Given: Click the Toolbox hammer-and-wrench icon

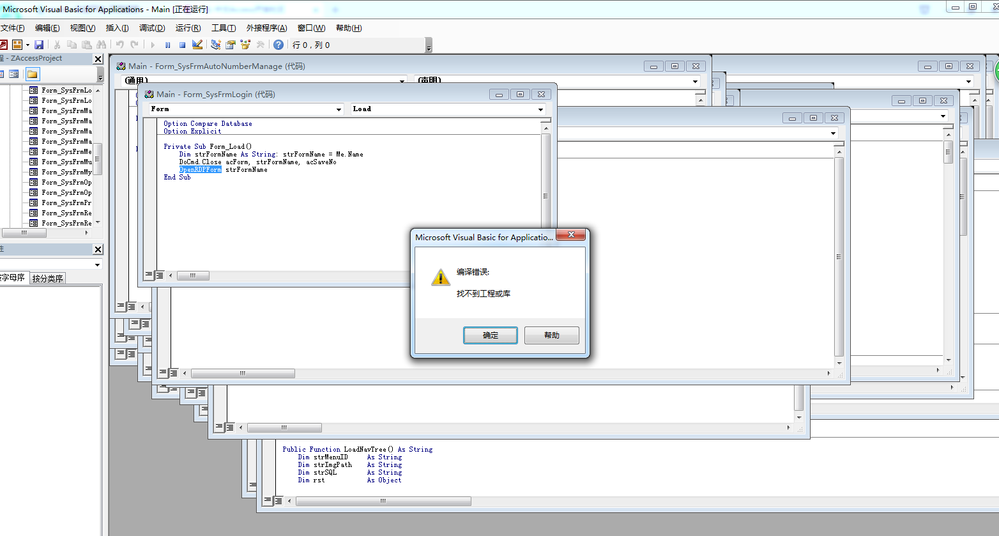Looking at the screenshot, I should (x=260, y=45).
